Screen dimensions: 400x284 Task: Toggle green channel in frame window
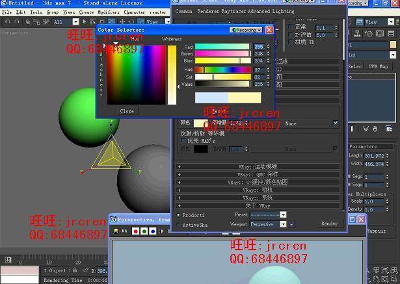pyautogui.click(x=144, y=231)
